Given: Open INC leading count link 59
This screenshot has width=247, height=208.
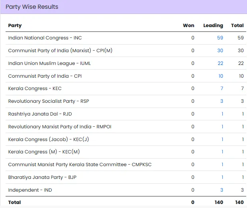Looking at the screenshot, I should point(220,38).
